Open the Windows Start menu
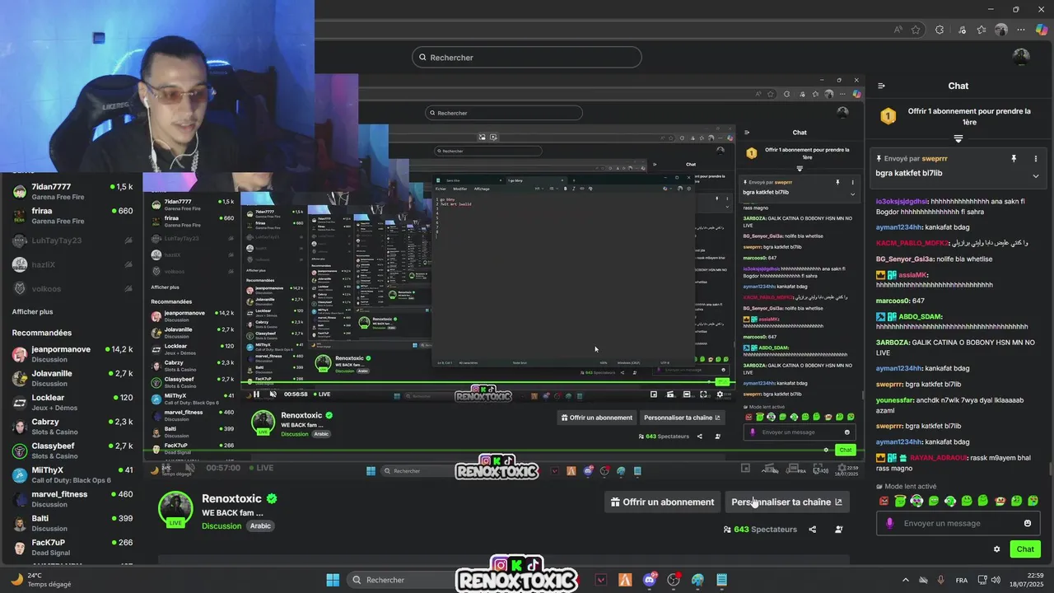 point(333,580)
